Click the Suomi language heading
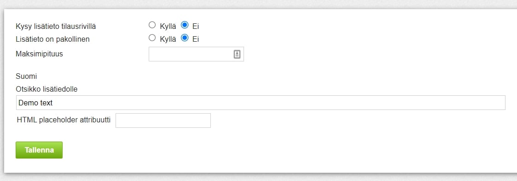The height and width of the screenshot is (181, 517). click(x=26, y=77)
